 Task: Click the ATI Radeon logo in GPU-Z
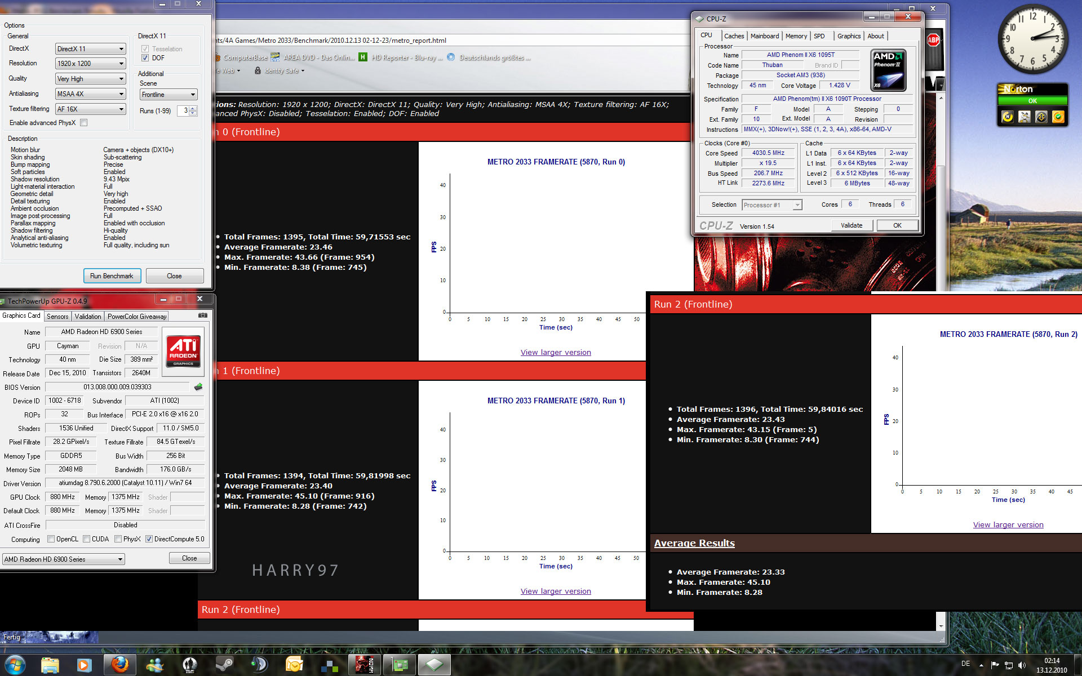pyautogui.click(x=183, y=350)
